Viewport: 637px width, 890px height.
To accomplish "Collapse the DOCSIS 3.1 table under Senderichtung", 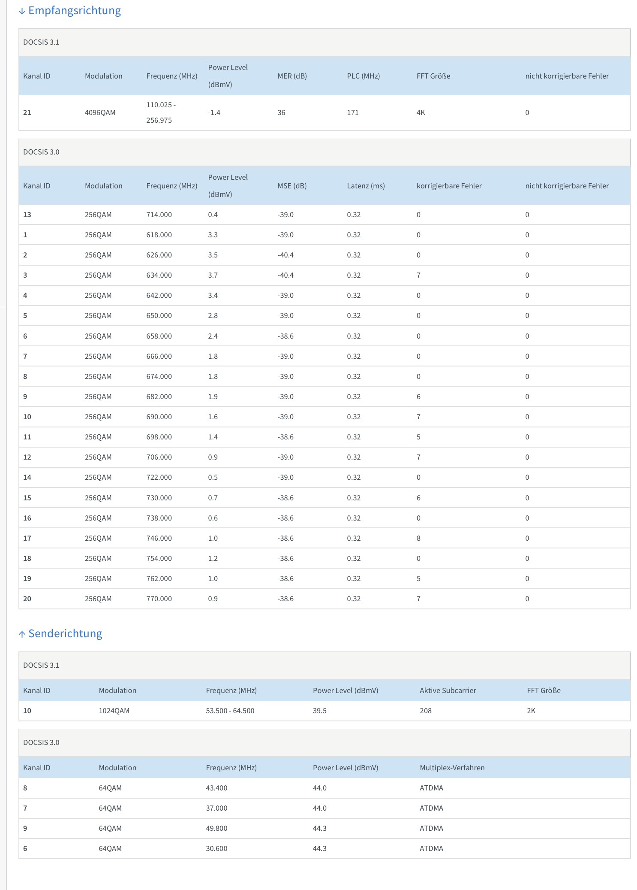I will [41, 665].
